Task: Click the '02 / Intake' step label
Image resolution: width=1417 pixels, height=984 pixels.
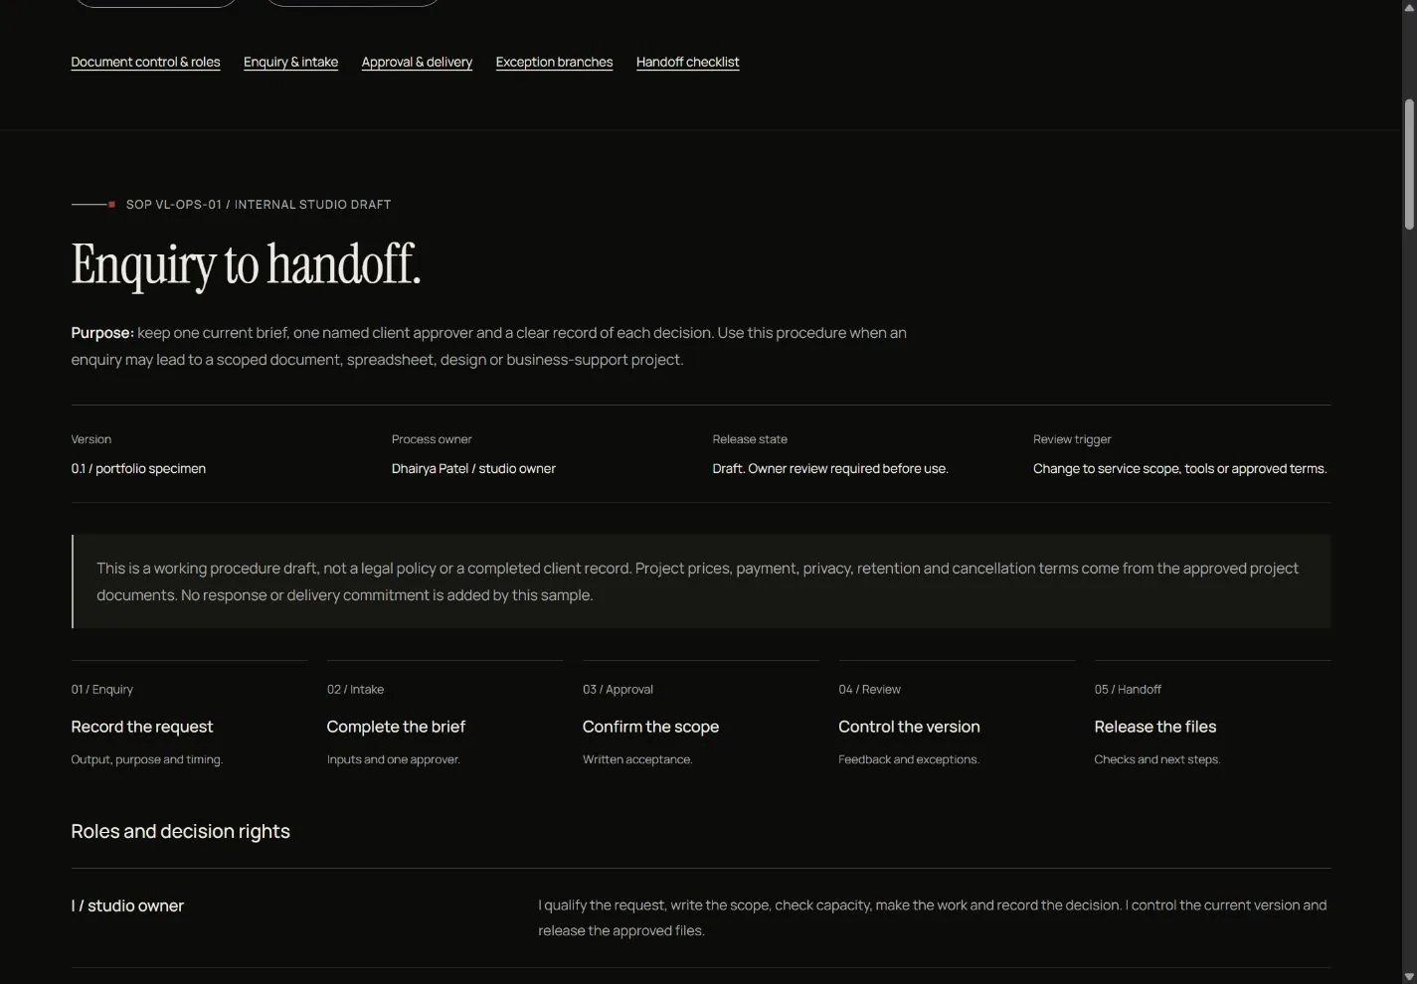Action: (x=355, y=690)
